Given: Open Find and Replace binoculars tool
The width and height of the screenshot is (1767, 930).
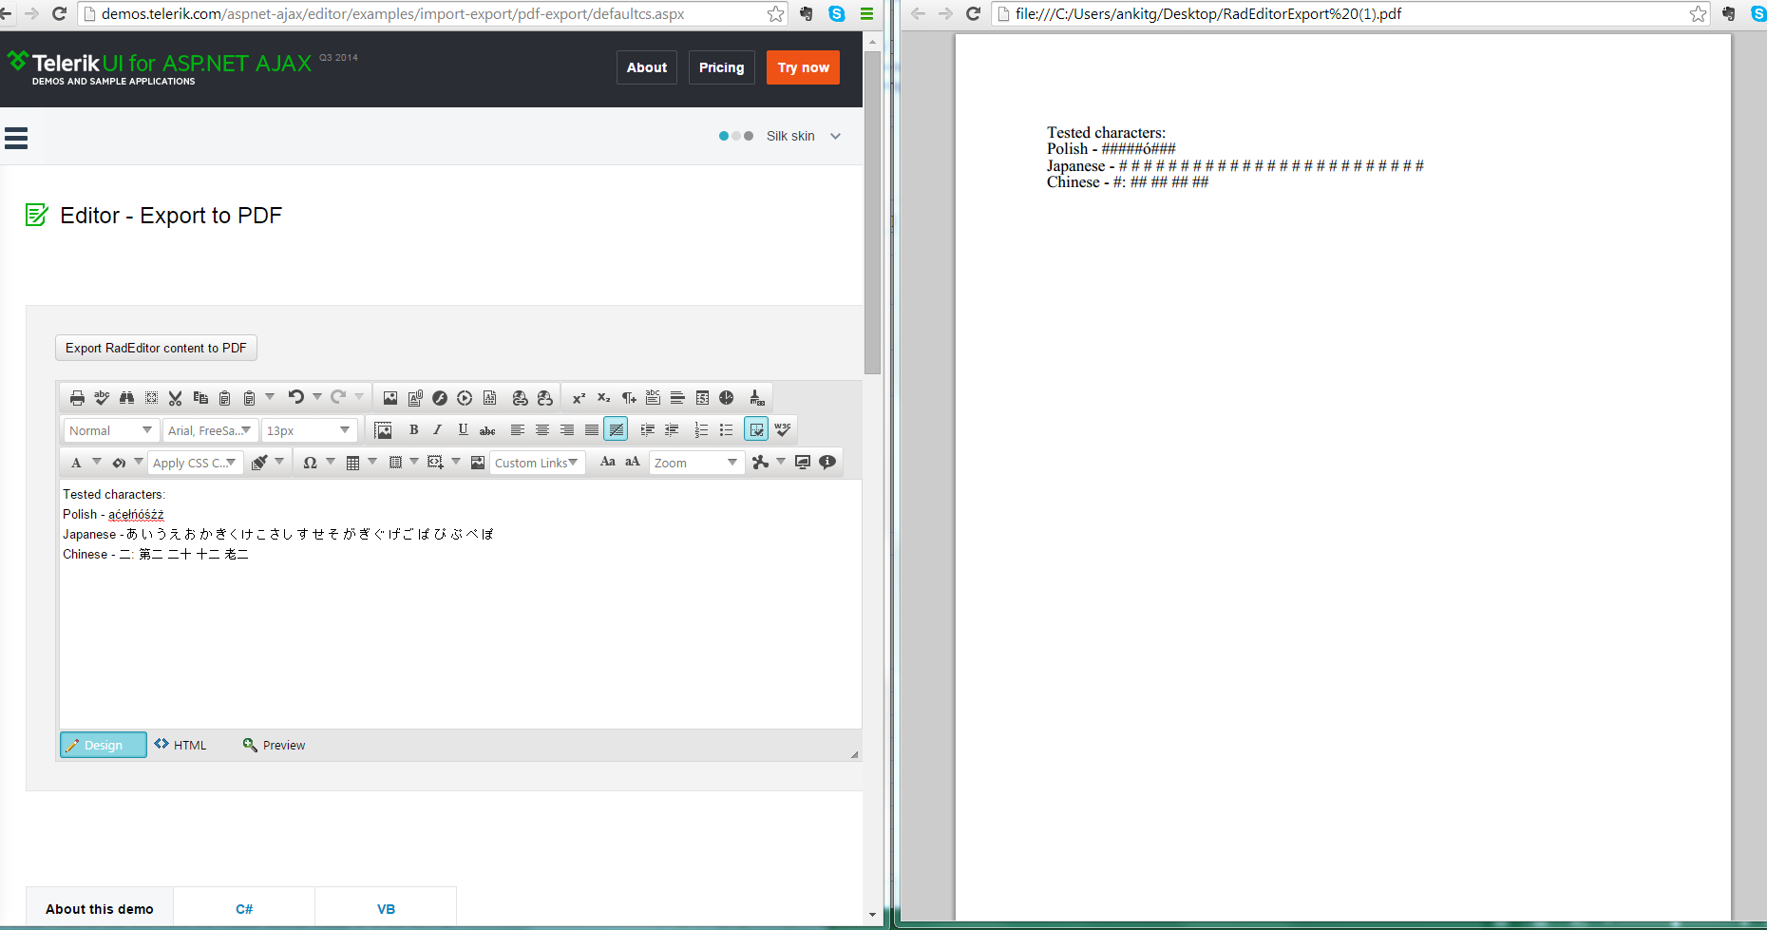Looking at the screenshot, I should click(x=126, y=398).
